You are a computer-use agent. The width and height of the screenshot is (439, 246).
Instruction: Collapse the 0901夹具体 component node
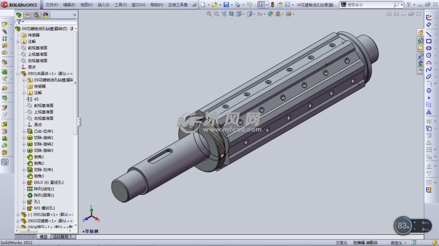[18, 74]
